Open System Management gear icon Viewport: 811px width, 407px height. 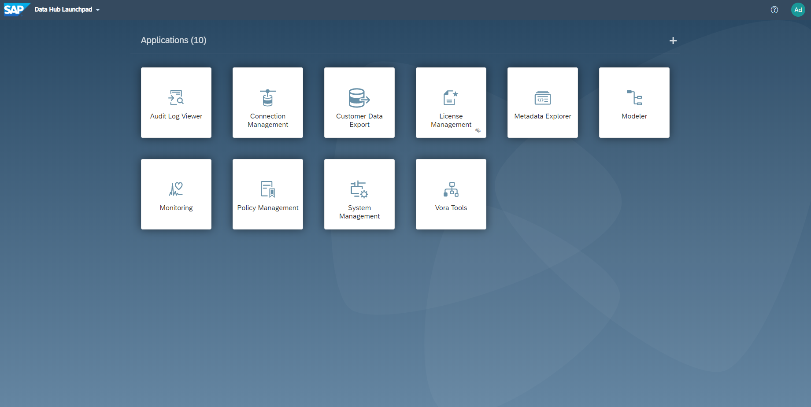pyautogui.click(x=359, y=189)
